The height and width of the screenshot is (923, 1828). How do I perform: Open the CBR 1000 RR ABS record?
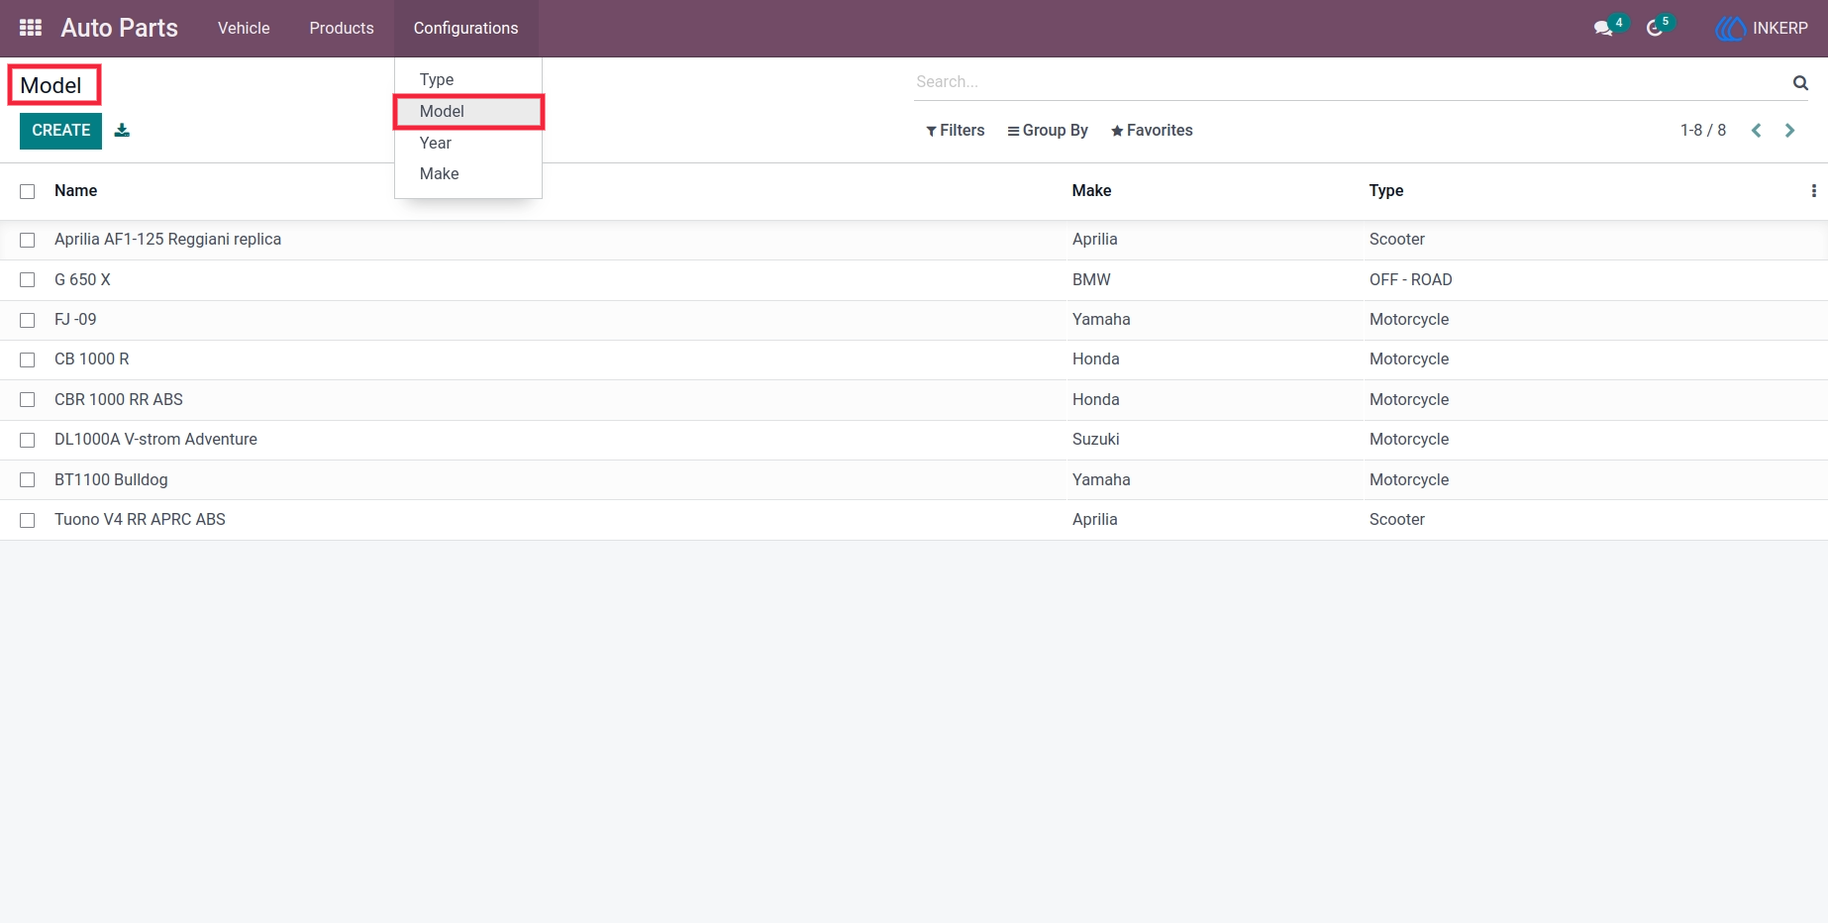(x=119, y=400)
